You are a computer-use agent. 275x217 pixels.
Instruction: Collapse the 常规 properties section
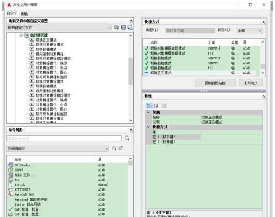pos(148,112)
